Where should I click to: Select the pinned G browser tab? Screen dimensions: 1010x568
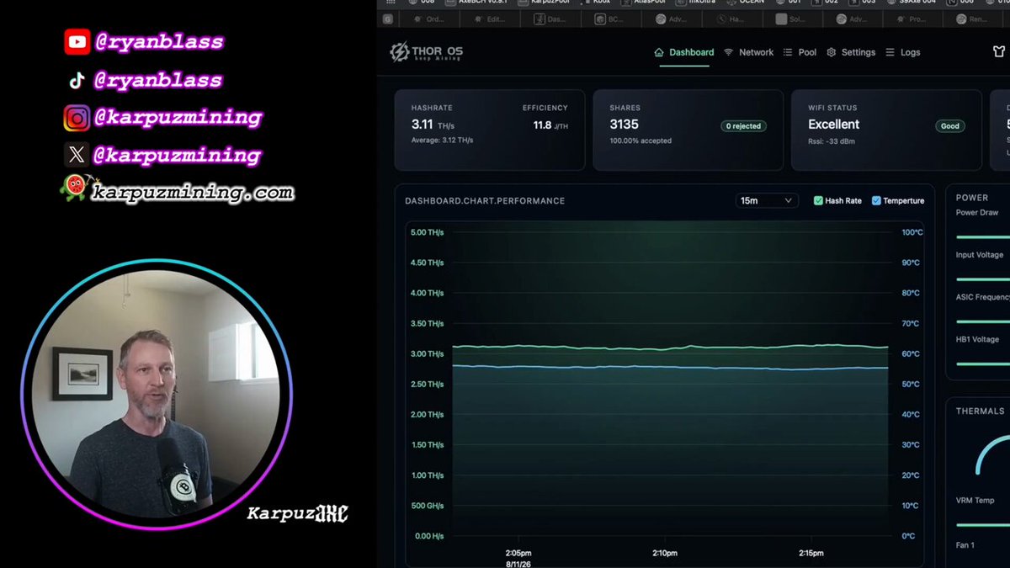[x=388, y=19]
